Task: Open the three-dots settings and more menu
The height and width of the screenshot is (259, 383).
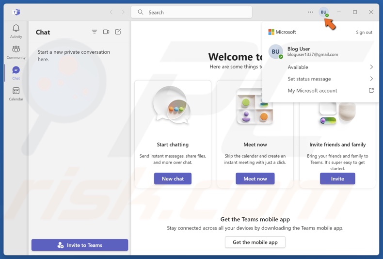Action: pyautogui.click(x=310, y=12)
